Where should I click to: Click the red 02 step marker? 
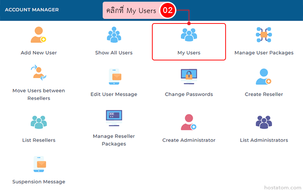(x=167, y=10)
